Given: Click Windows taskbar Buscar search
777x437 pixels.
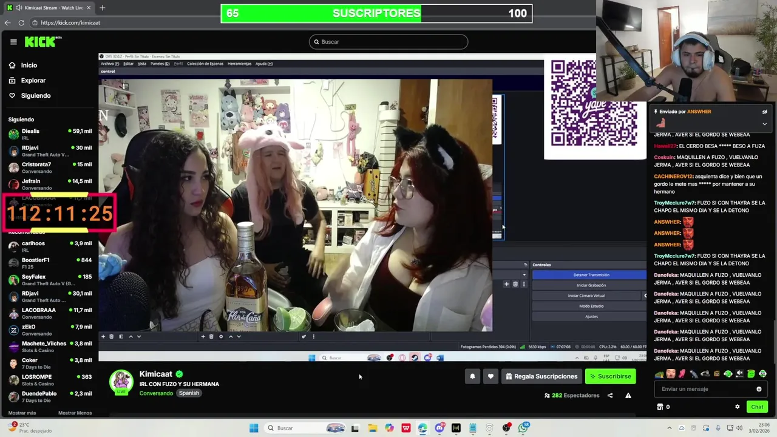Looking at the screenshot, I should tap(307, 428).
